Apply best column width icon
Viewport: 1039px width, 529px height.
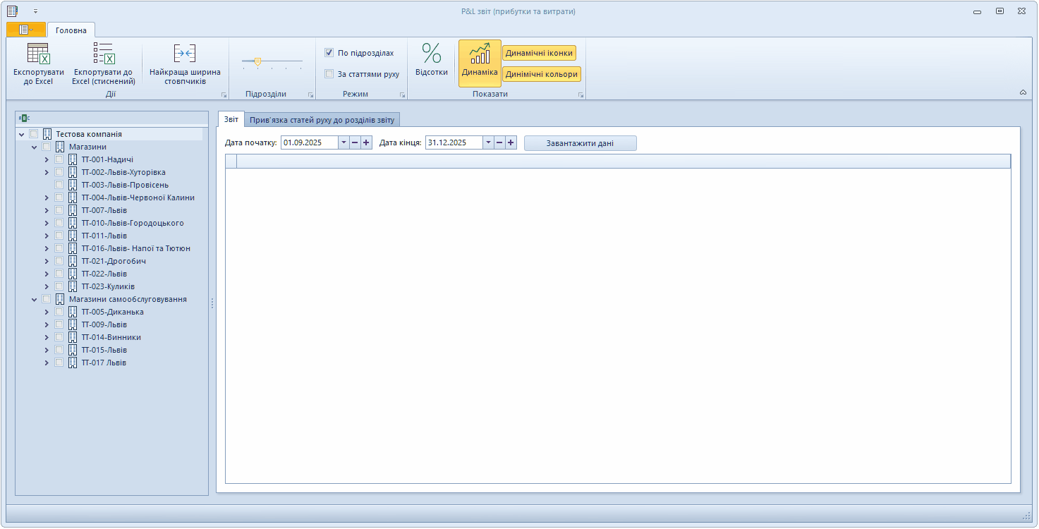[185, 54]
